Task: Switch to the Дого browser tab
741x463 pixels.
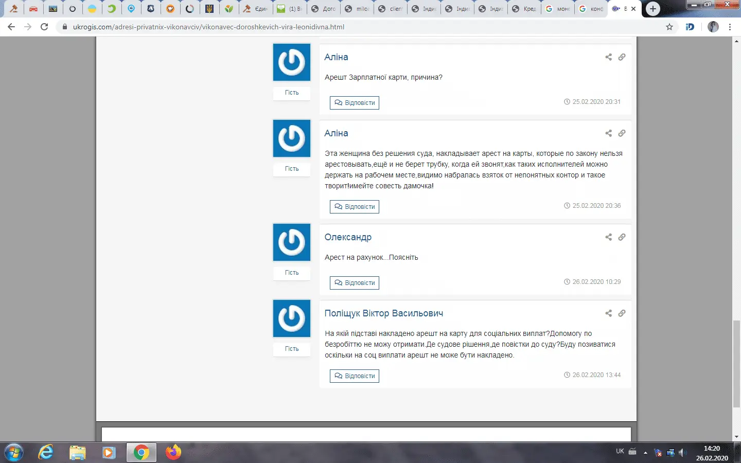Action: coord(324,9)
